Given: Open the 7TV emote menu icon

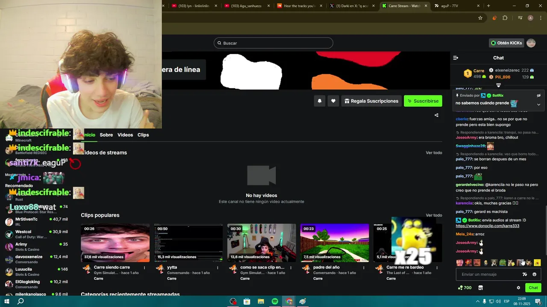Looking at the screenshot, I should coord(525,275).
